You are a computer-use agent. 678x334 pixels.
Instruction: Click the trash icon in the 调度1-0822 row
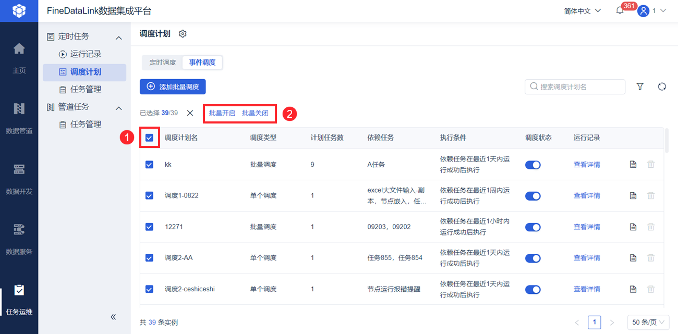[x=651, y=196]
